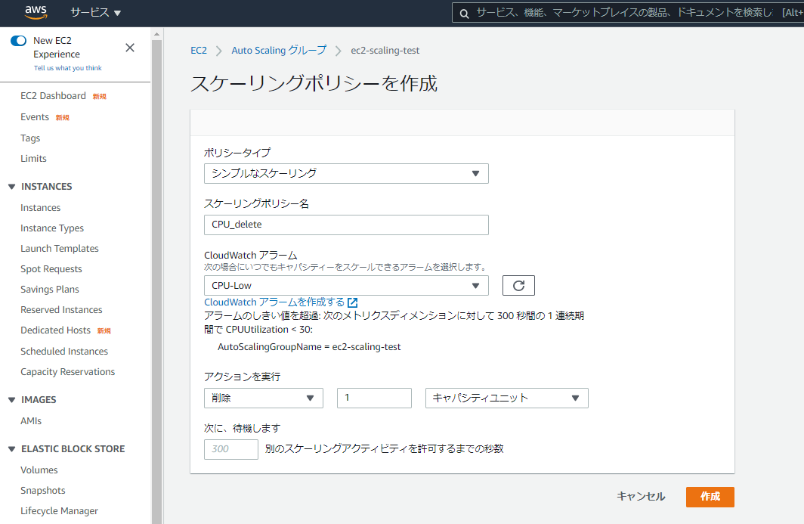Collapse the ELASTIC BLOCK STORE section
The height and width of the screenshot is (524, 804).
tap(12, 449)
